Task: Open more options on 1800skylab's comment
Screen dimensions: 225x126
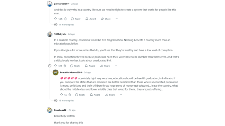Action: tap(116, 66)
